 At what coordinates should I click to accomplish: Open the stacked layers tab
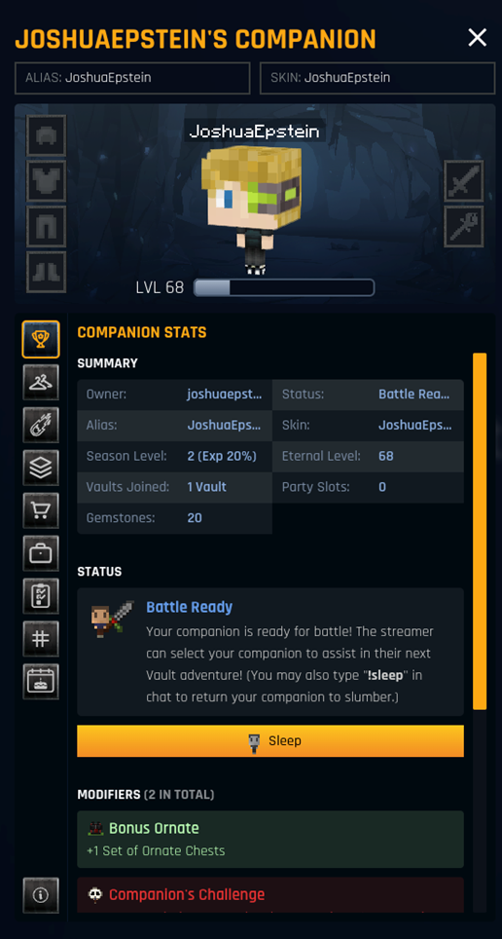coord(41,468)
